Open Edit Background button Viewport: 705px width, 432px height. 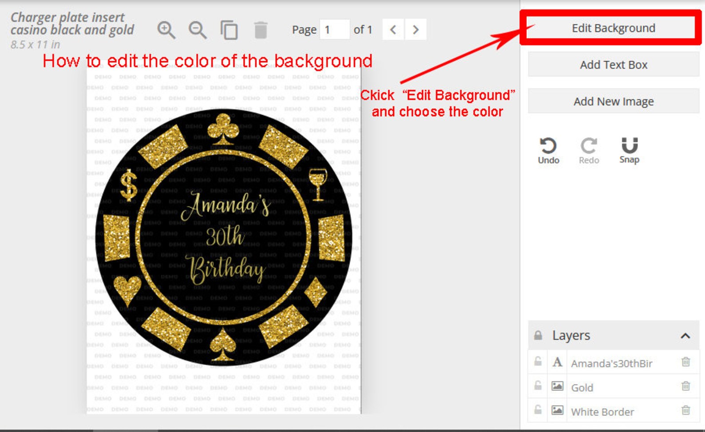point(613,28)
